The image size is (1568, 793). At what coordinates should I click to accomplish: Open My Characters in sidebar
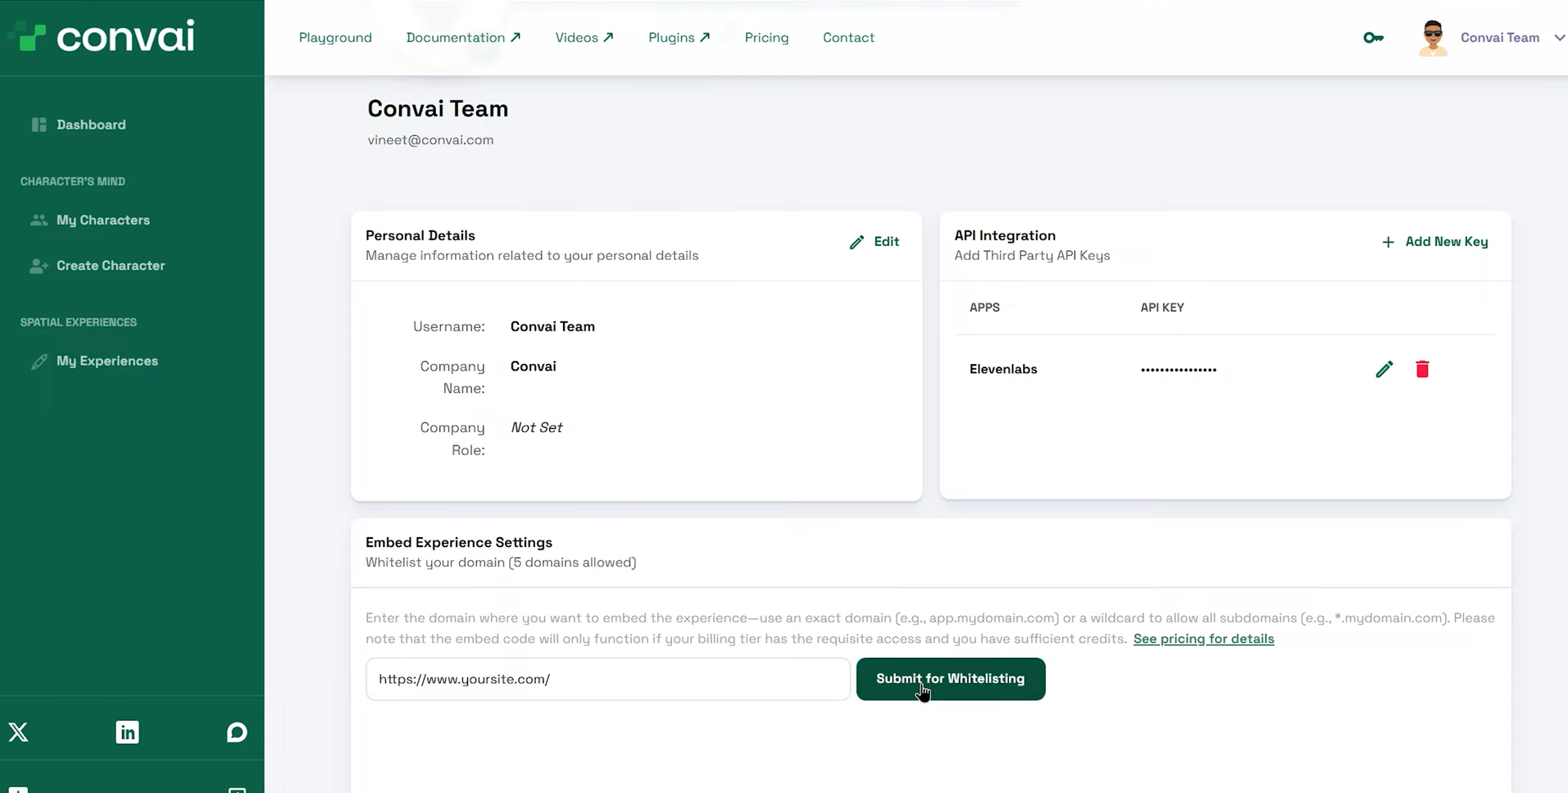click(103, 220)
